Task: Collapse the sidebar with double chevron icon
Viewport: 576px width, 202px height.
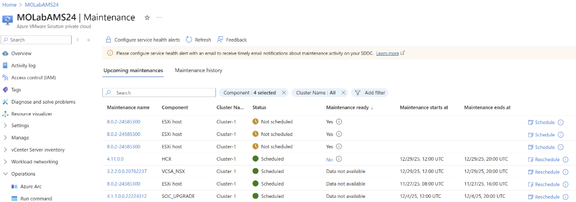Action: pyautogui.click(x=89, y=40)
